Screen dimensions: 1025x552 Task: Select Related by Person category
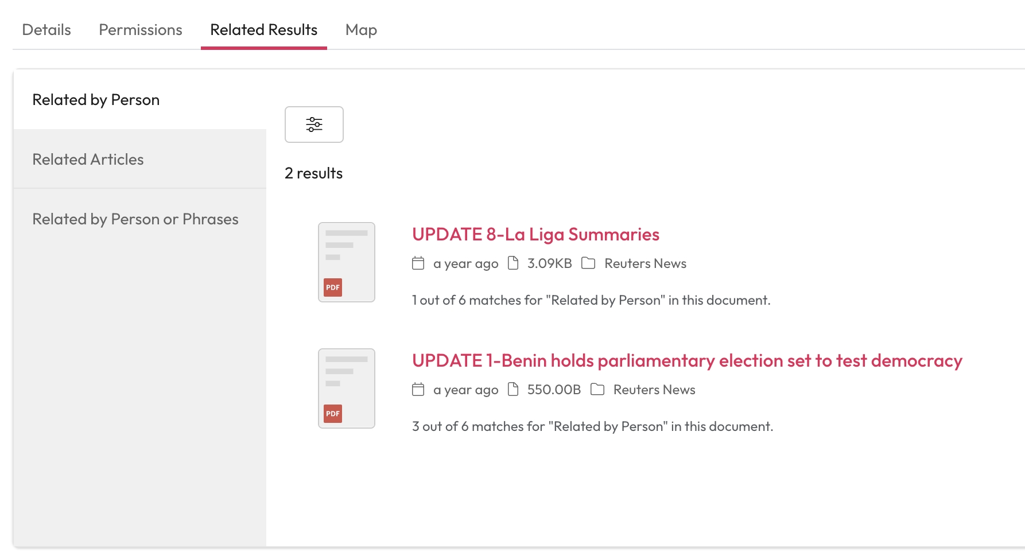coord(96,100)
